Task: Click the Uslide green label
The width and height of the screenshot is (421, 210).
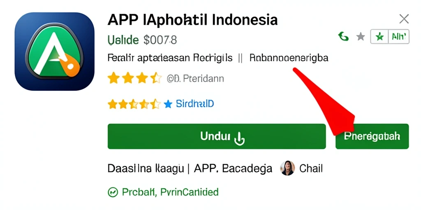Action: pyautogui.click(x=123, y=40)
